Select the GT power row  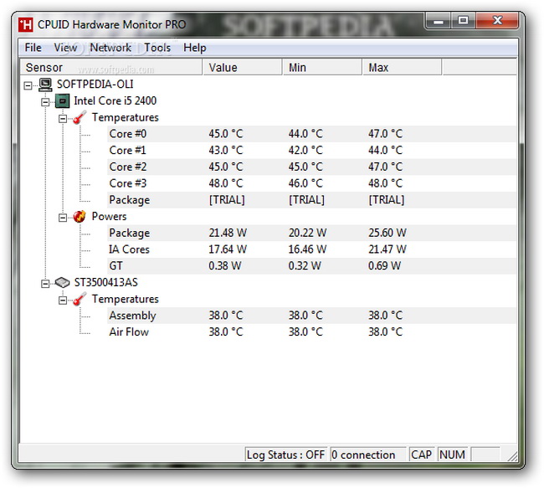pyautogui.click(x=311, y=266)
